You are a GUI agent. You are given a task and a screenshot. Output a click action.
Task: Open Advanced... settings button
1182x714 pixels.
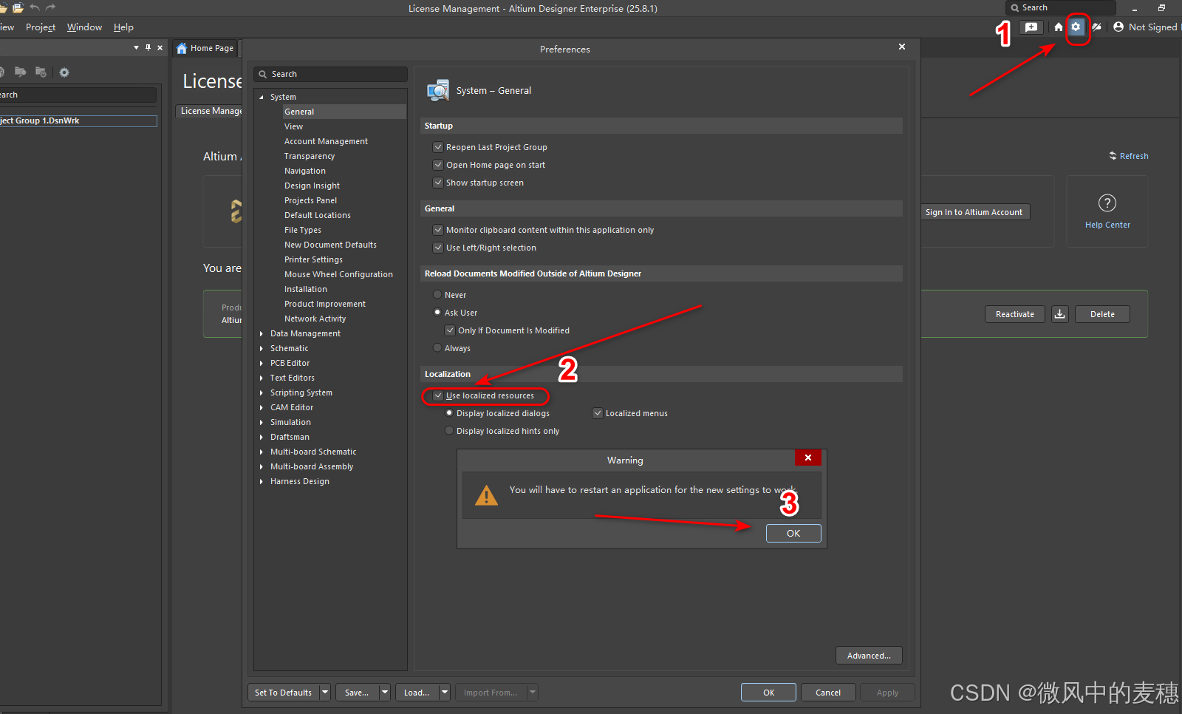869,656
